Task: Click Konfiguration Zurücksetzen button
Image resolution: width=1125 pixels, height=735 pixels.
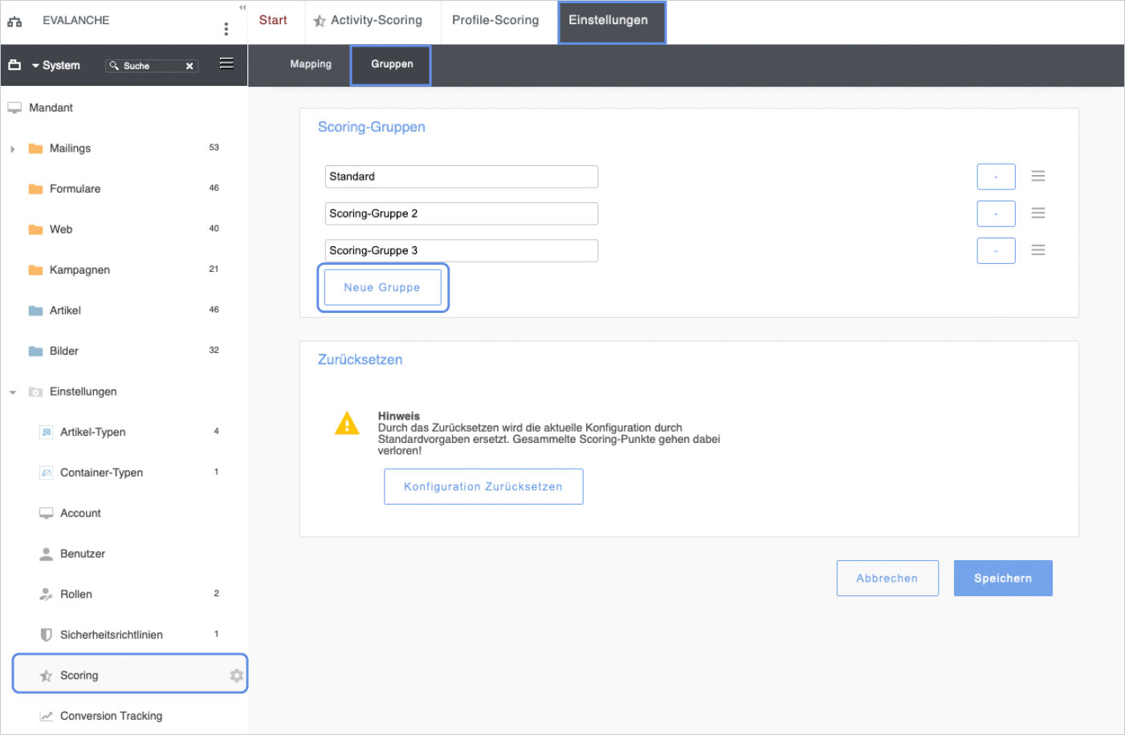Action: point(483,487)
